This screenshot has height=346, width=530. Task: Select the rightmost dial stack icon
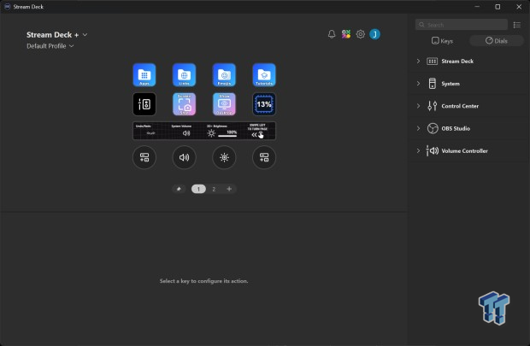[x=264, y=157]
